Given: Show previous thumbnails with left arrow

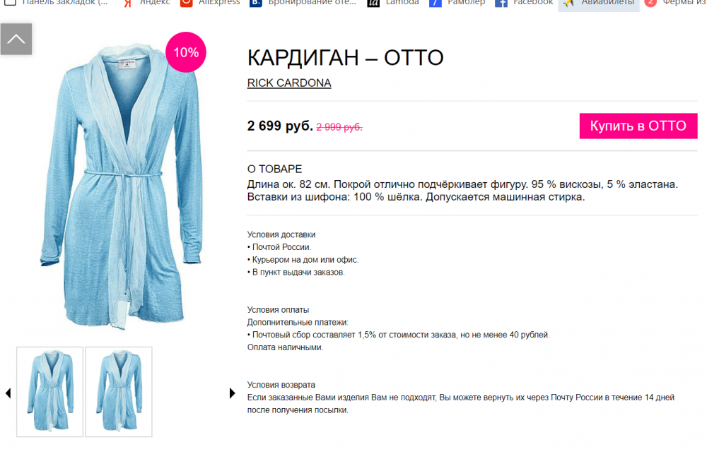Looking at the screenshot, I should (8, 393).
